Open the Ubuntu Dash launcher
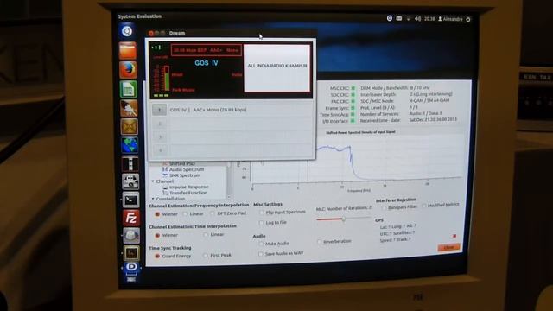553x311 pixels. point(127,31)
